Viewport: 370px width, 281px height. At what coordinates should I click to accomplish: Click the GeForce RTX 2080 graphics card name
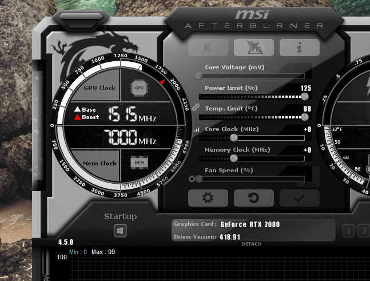click(250, 224)
